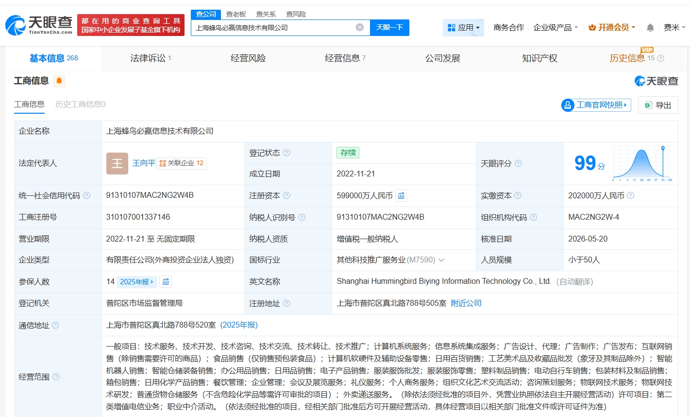Click the help icon beside 登记状态

click(286, 153)
